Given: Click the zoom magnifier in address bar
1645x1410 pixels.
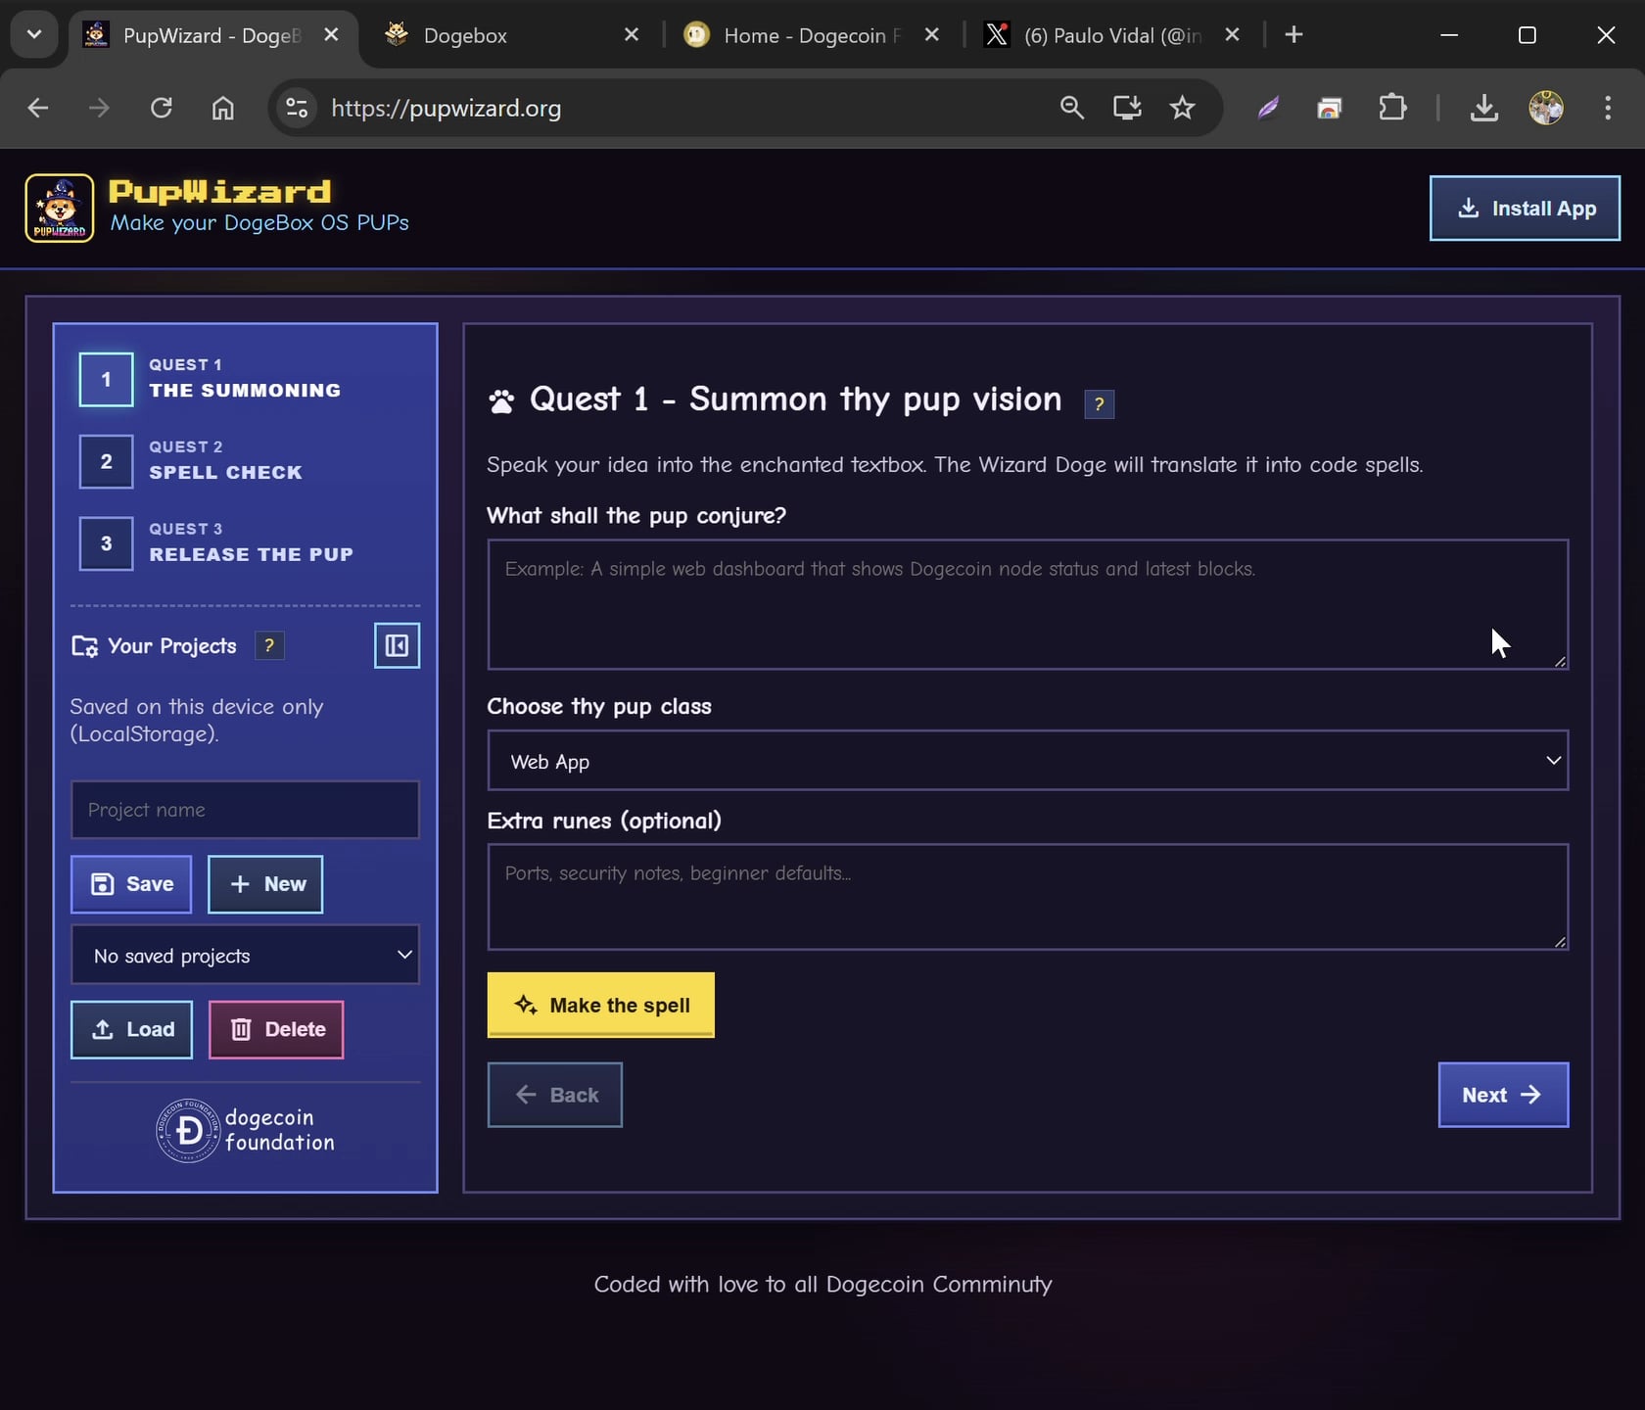Looking at the screenshot, I should pos(1072,108).
